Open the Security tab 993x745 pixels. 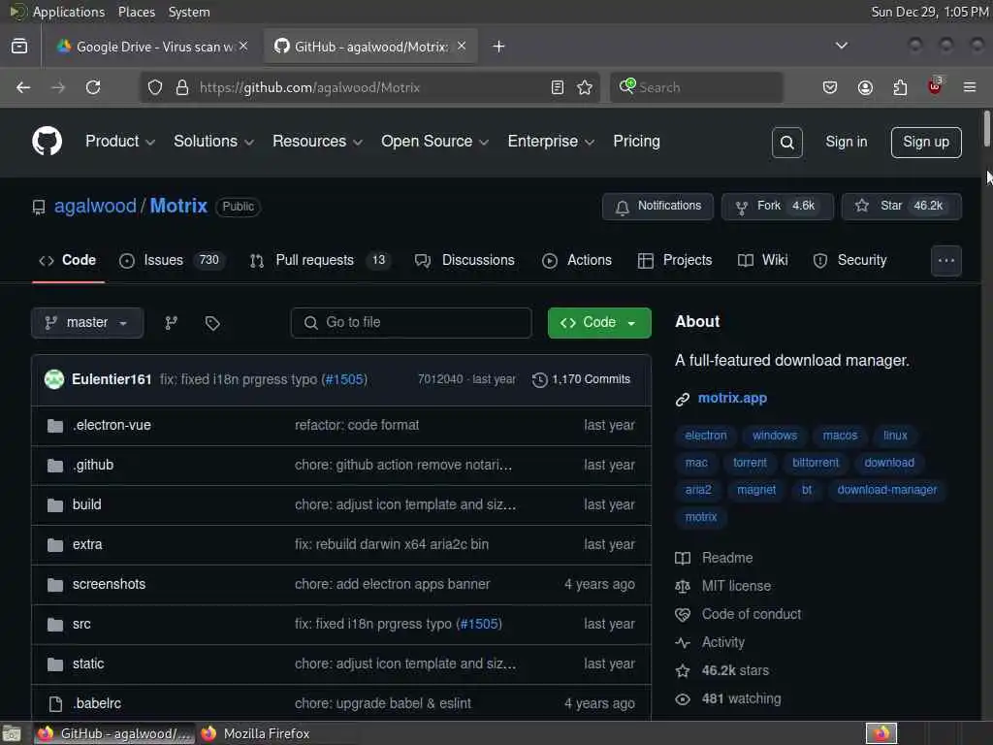pyautogui.click(x=849, y=260)
